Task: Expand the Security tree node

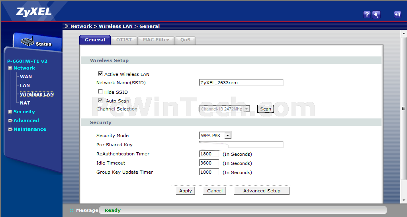Action: 10,112
